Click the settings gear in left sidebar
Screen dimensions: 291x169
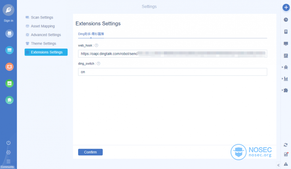coord(8,152)
